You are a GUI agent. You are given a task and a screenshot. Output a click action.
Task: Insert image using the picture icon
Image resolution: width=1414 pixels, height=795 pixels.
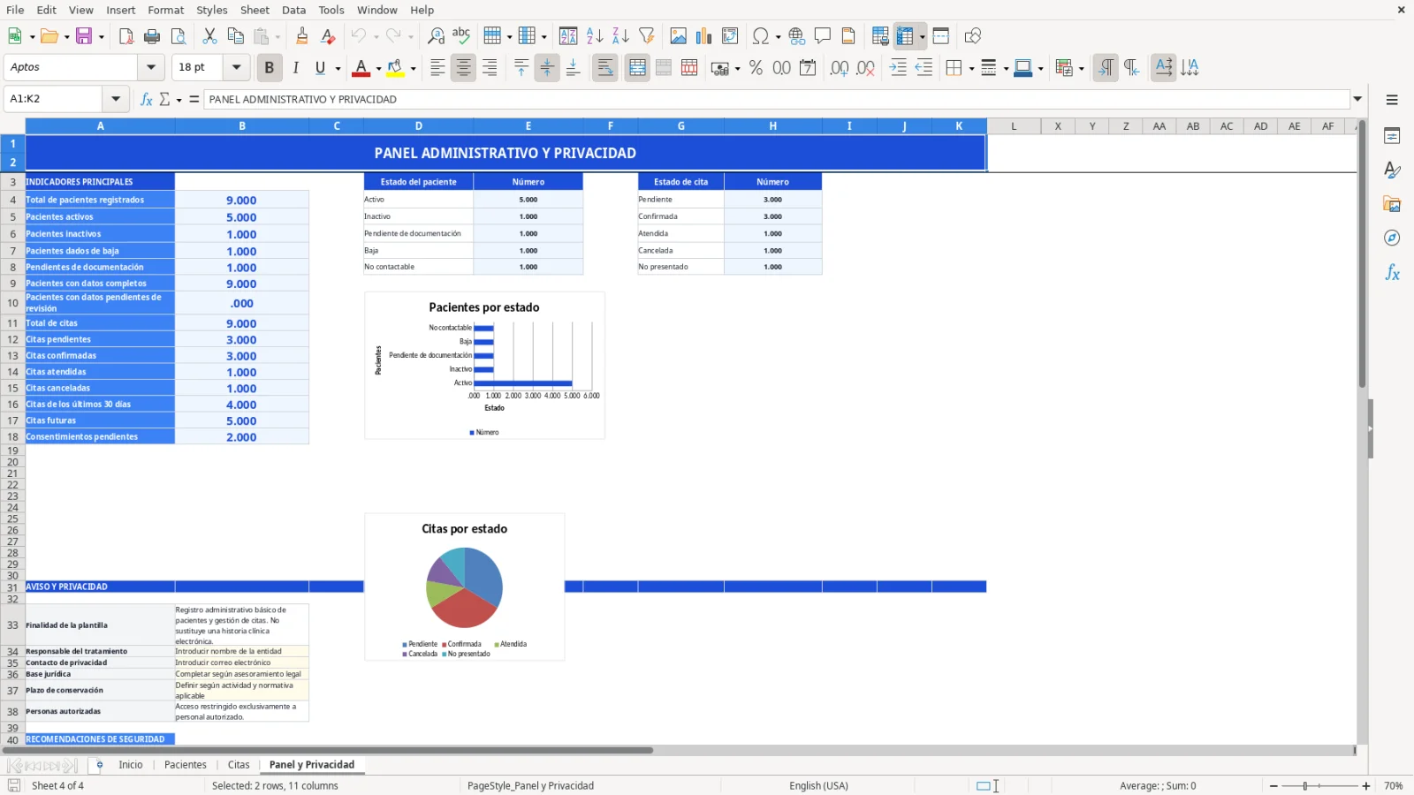coord(678,36)
